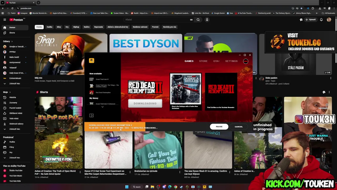Open the SETTINGS tab in Rockstar launcher
Image resolution: width=337 pixels, height=190 pixels.
pos(231,61)
